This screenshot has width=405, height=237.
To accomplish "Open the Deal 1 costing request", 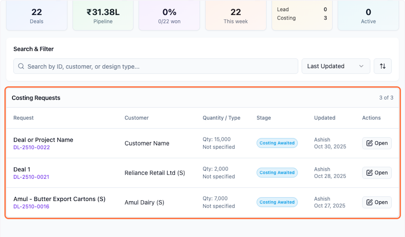I will pyautogui.click(x=377, y=173).
